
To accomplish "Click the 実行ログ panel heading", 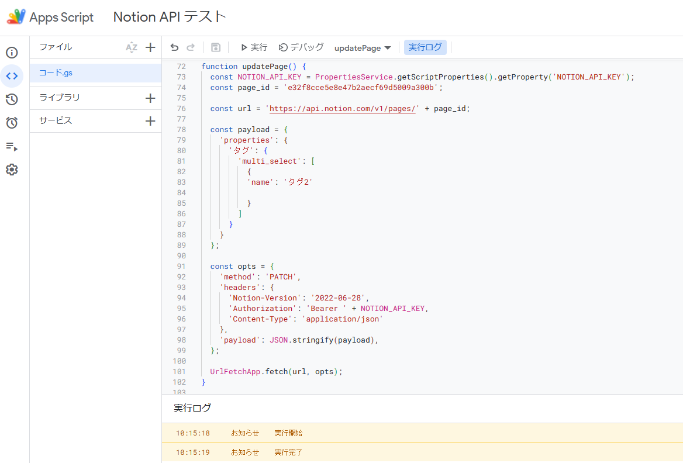I will coord(192,407).
